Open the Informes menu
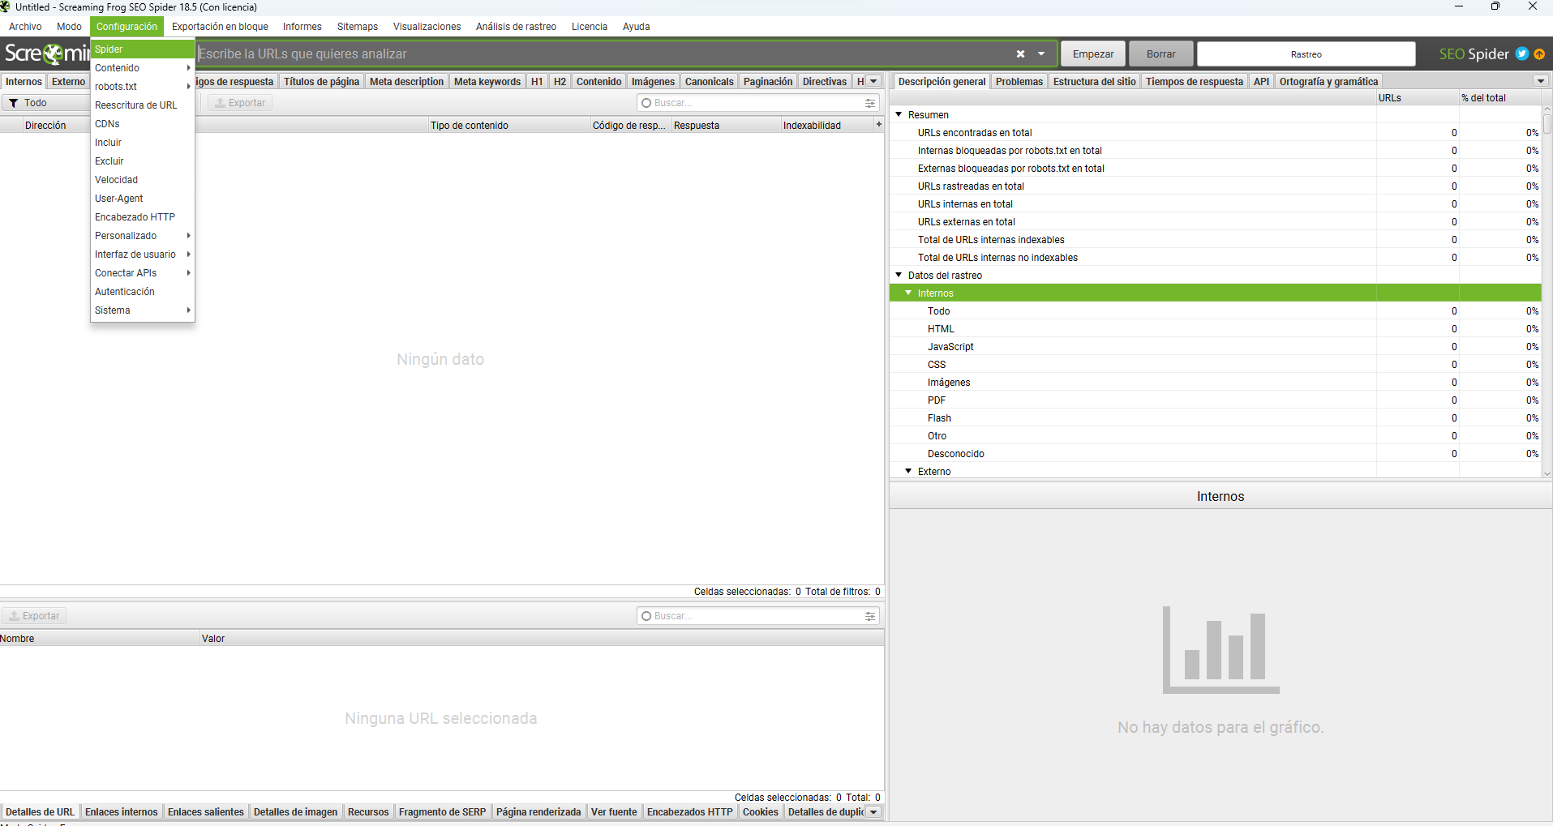Screen dimensions: 1553x826 [302, 27]
